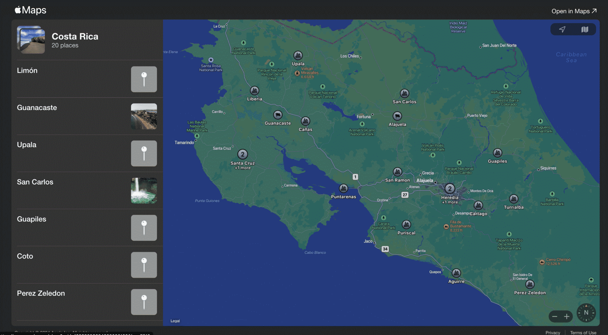The height and width of the screenshot is (335, 608).
Task: Open the map style switcher icon
Action: click(585, 29)
